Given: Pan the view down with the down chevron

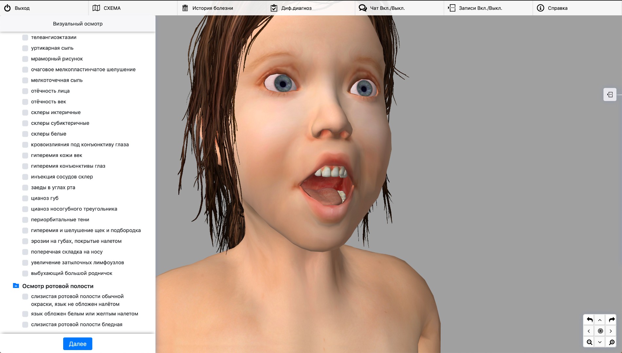Looking at the screenshot, I should coord(600,342).
